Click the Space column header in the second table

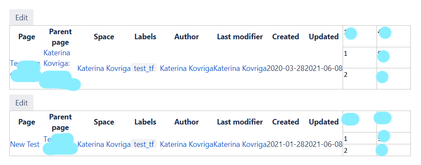(104, 122)
